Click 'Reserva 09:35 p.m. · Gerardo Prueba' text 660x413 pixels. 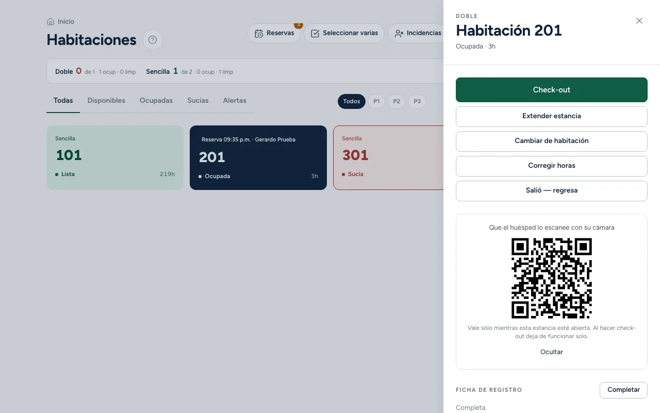coord(249,139)
